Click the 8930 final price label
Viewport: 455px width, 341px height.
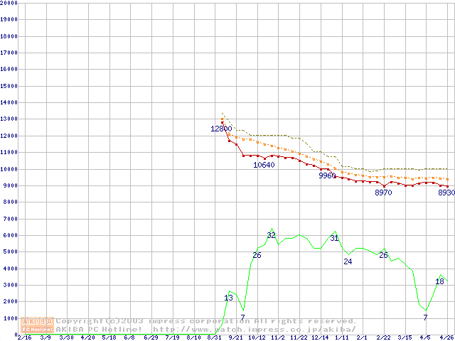446,193
